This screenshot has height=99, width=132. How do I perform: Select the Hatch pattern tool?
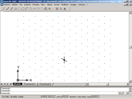click(x=57, y=9)
